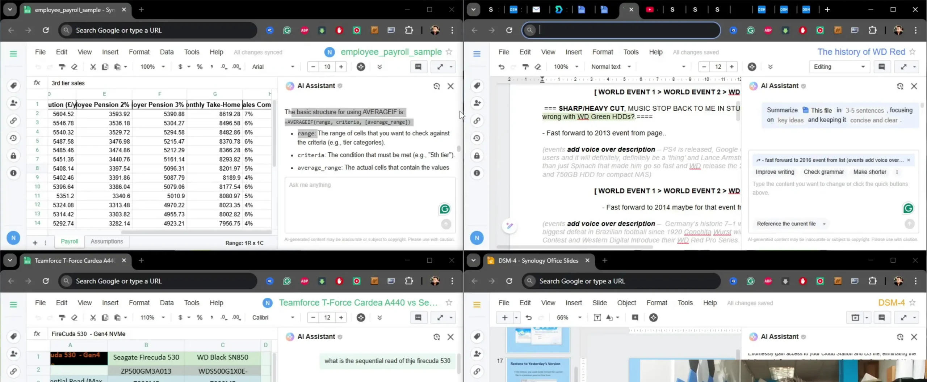Select the paint format tool in payroll toolbar
The image size is (927, 382).
pyautogui.click(x=62, y=67)
